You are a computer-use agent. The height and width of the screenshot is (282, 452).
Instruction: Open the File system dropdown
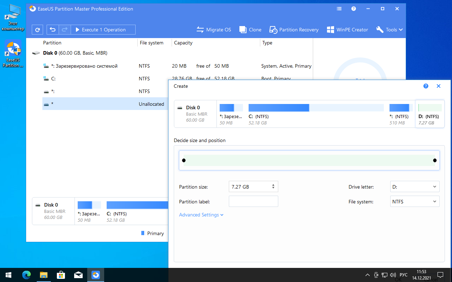coord(415,202)
